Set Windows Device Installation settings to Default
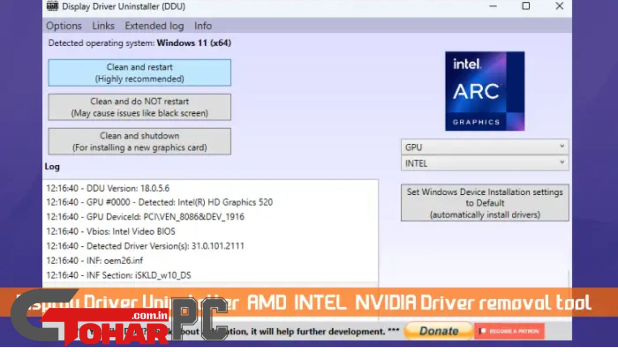The height and width of the screenshot is (352, 618). (485, 203)
